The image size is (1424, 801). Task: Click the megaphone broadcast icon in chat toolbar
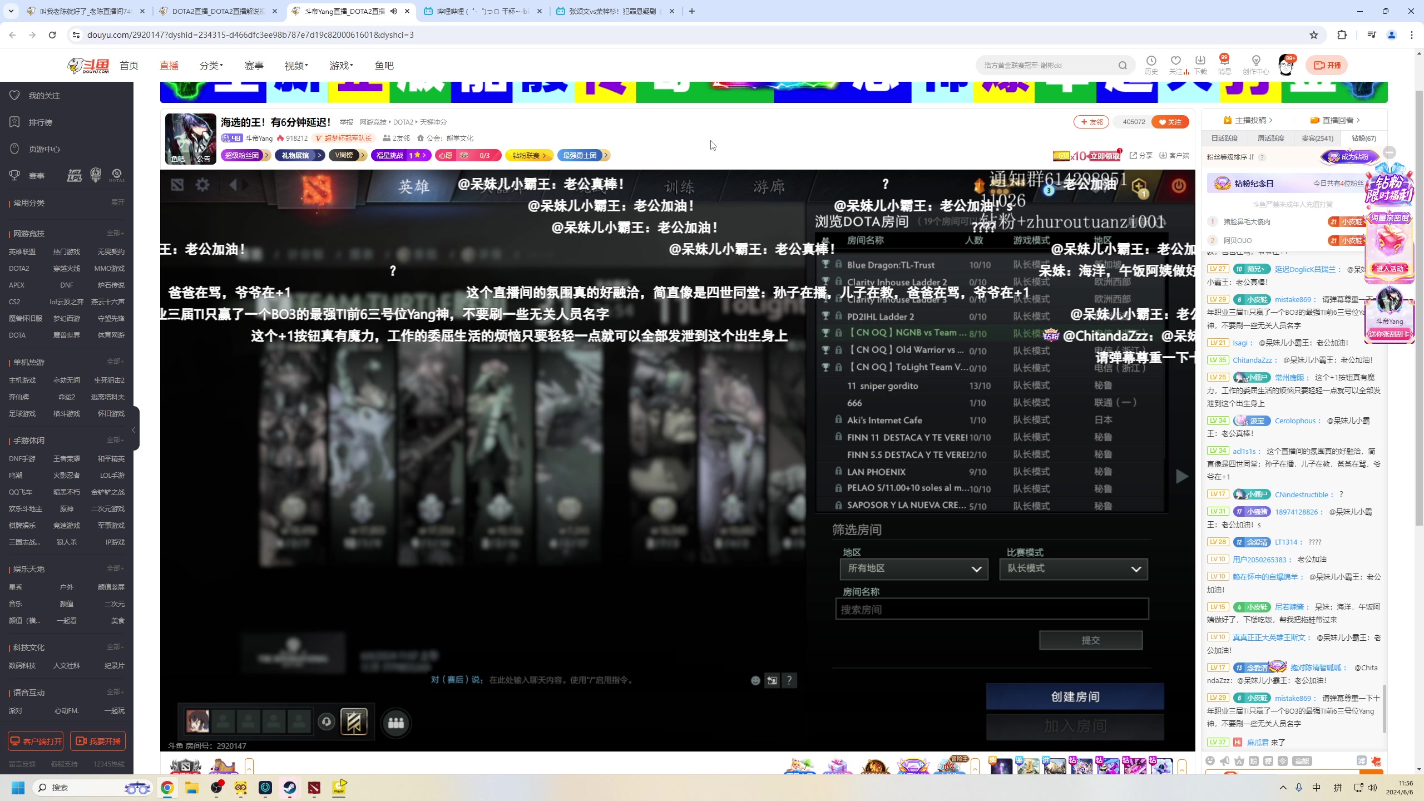click(1224, 760)
